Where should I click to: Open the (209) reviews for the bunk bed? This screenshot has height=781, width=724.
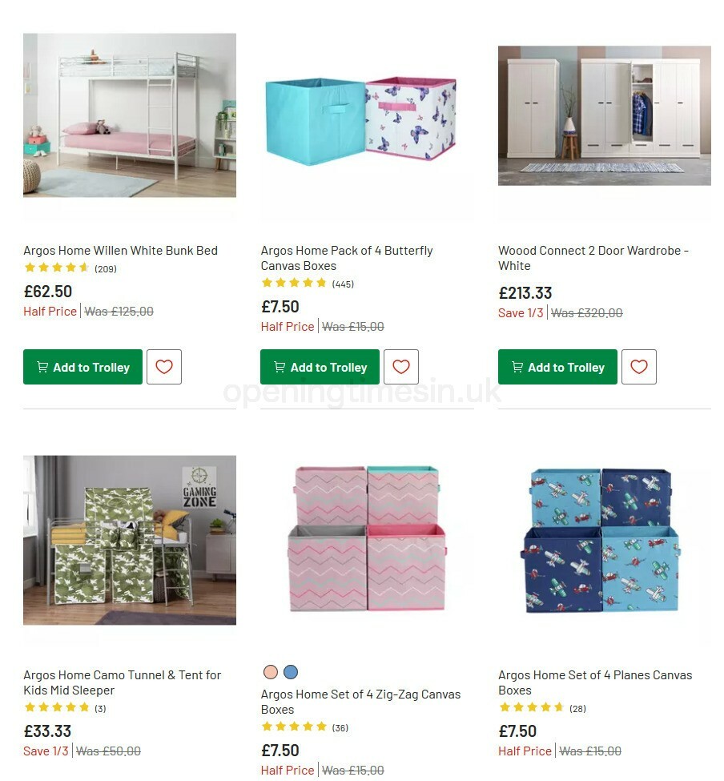pyautogui.click(x=105, y=268)
